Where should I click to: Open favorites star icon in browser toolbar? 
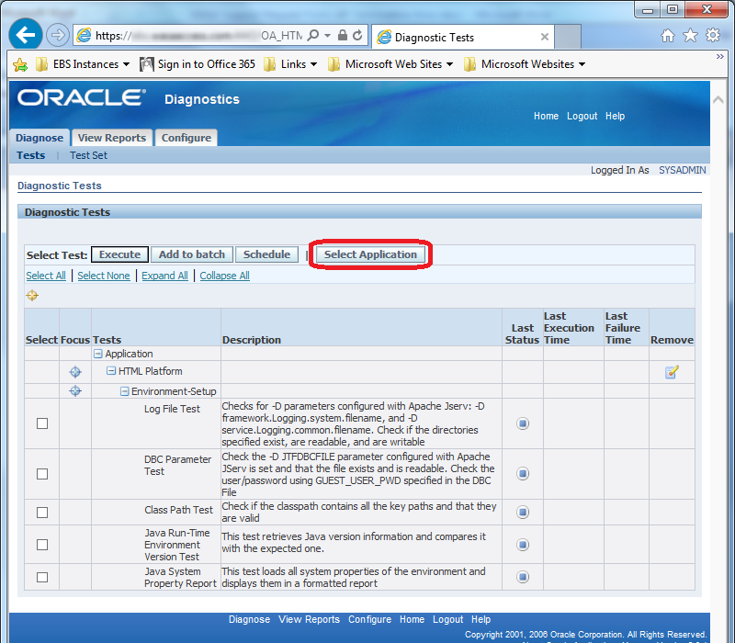tap(690, 36)
